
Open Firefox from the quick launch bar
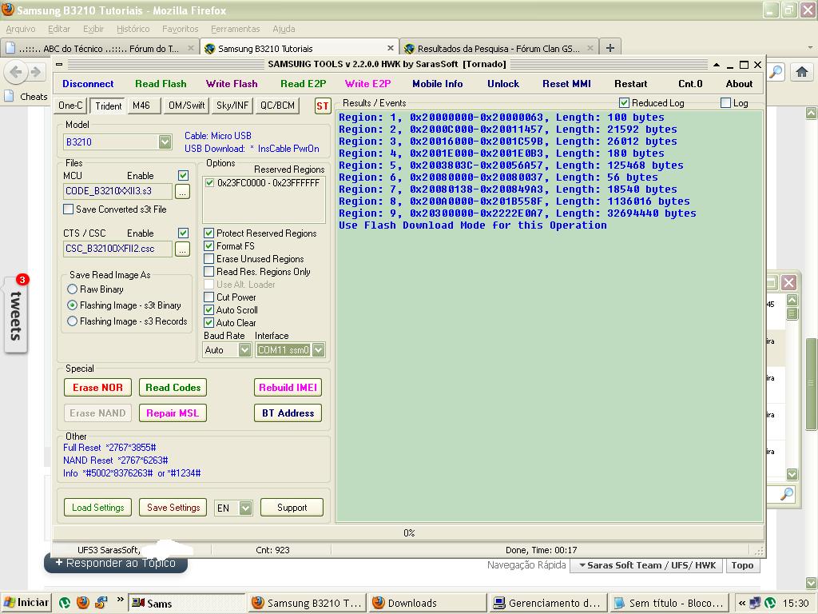coord(82,603)
